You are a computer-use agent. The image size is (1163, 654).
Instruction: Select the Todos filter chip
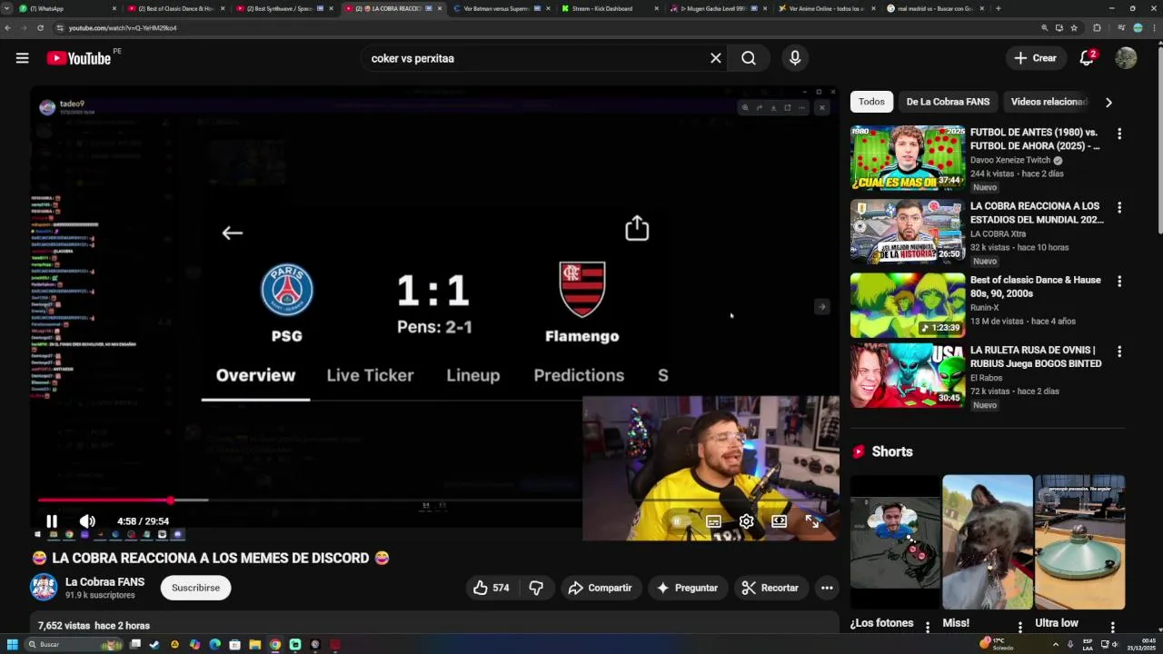point(871,102)
